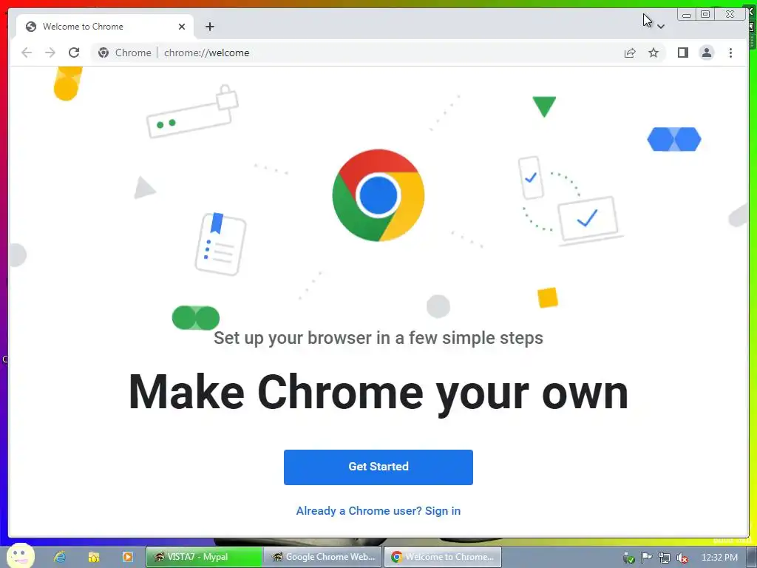Click the muted volume tray icon
The height and width of the screenshot is (568, 757).
coord(682,558)
